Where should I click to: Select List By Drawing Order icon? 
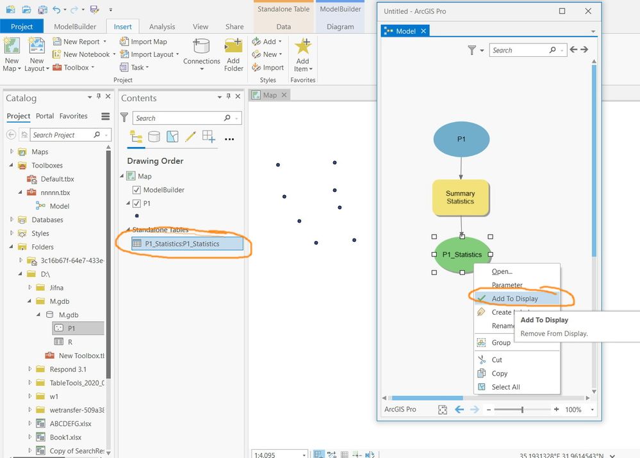coord(136,136)
